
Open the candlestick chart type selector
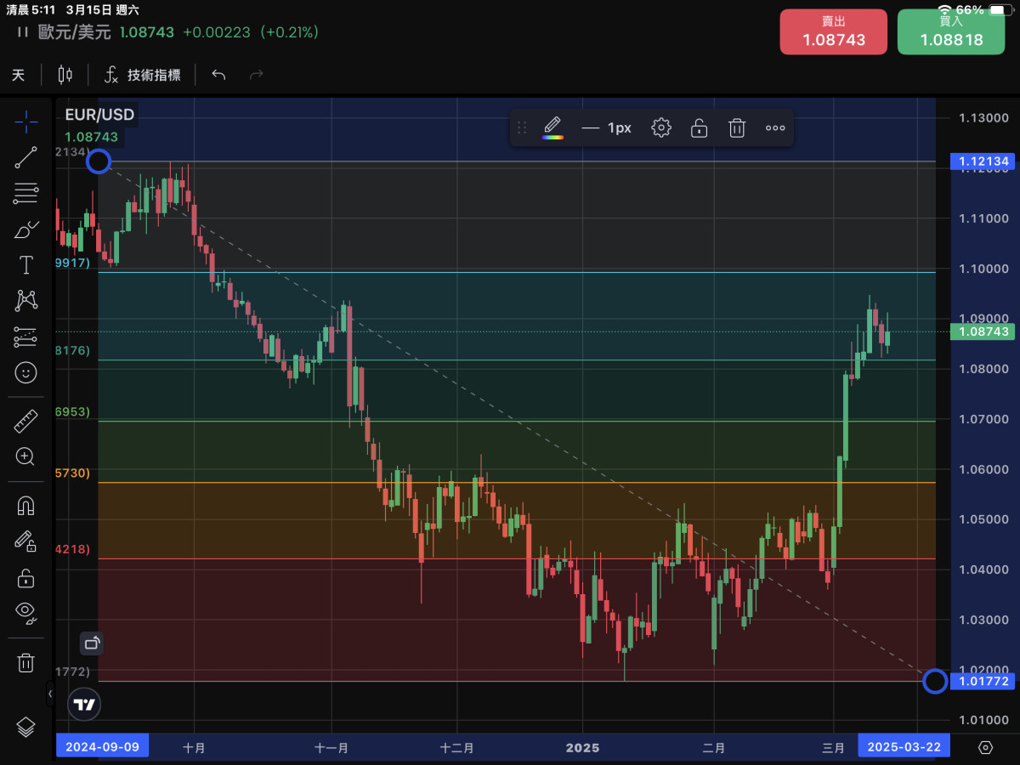(65, 75)
